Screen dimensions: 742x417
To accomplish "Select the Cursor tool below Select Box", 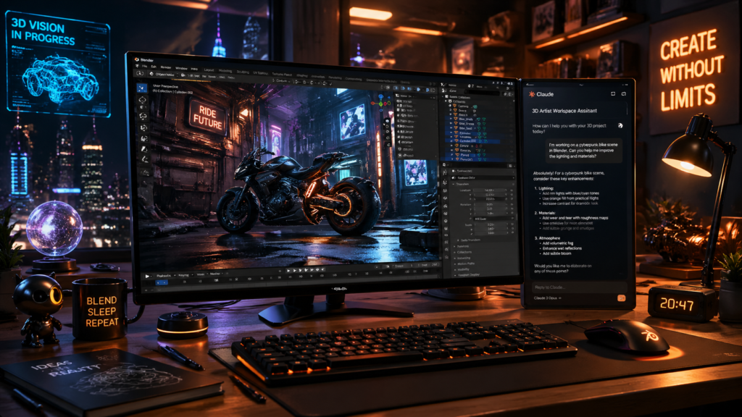I will tap(143, 100).
